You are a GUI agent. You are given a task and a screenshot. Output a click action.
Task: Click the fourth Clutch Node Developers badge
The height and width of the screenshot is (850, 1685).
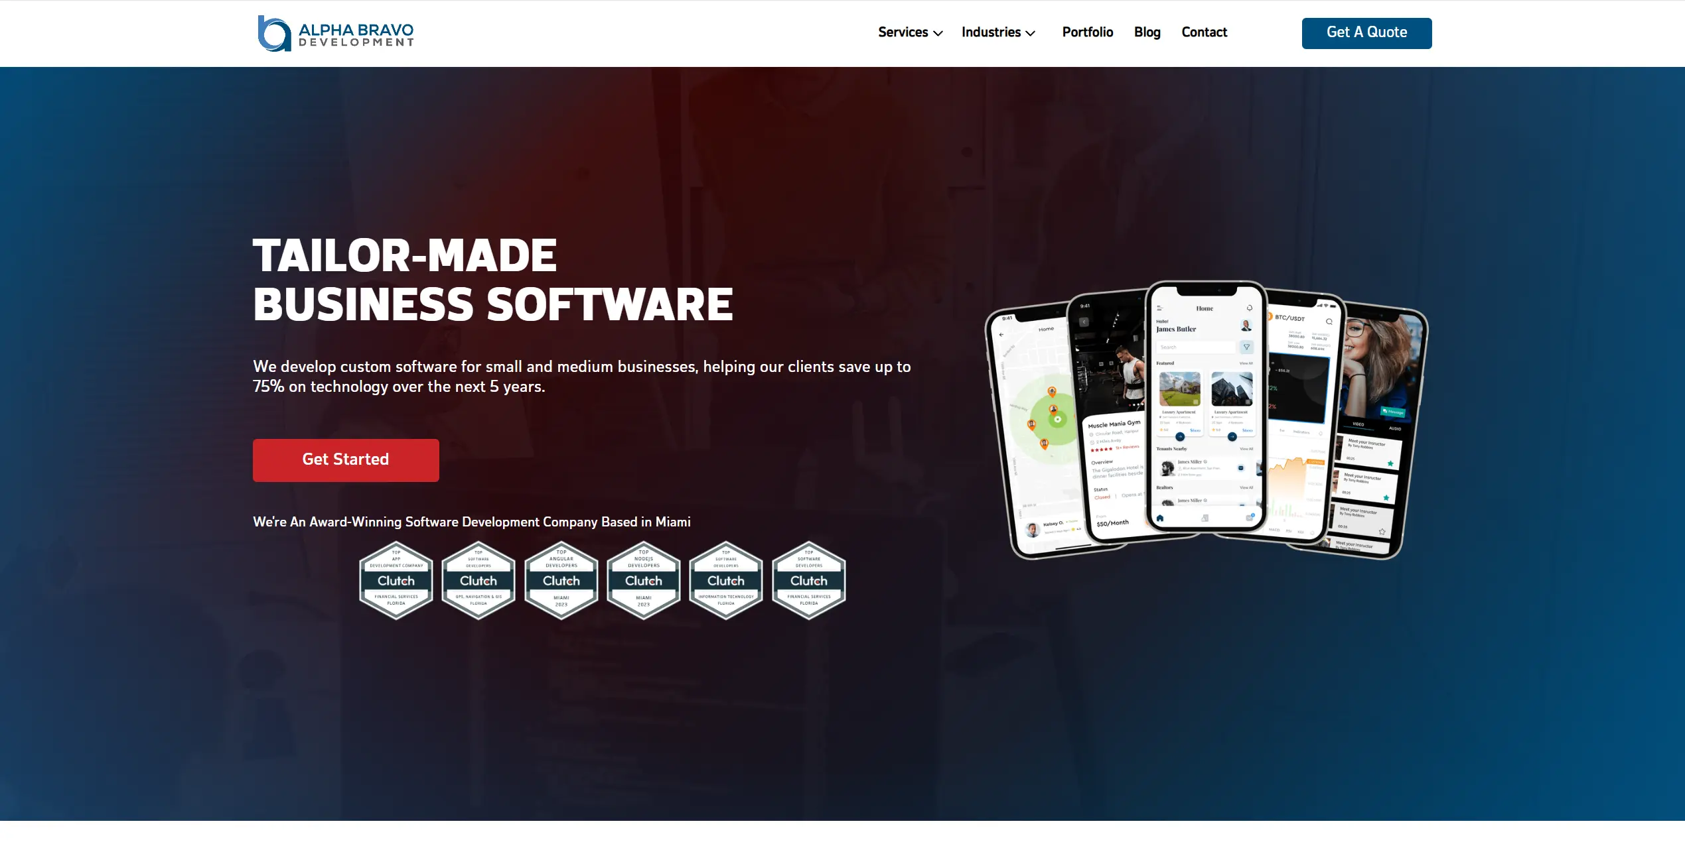click(x=642, y=579)
